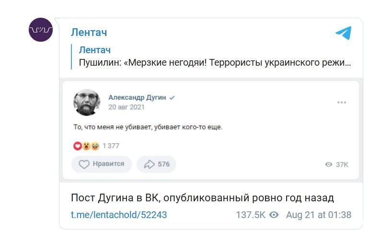Open the three-dots post options menu
This screenshot has width=392, height=243.
tap(342, 102)
